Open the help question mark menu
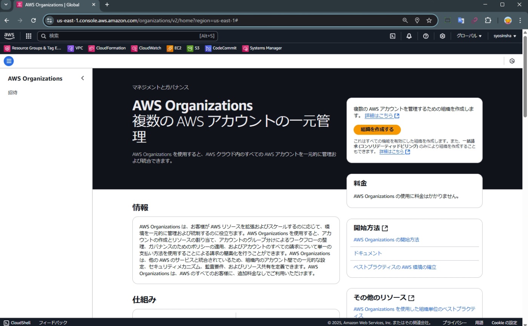 (x=426, y=36)
